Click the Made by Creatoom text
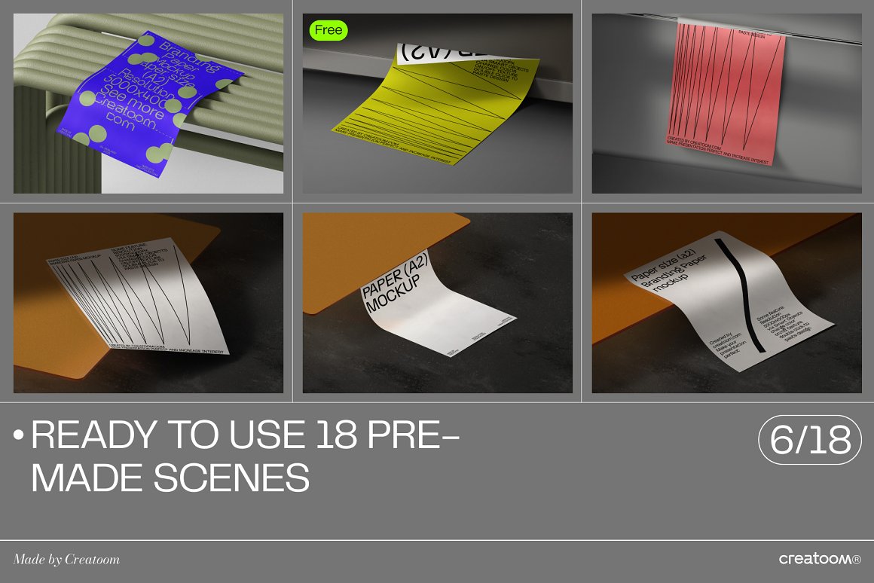The width and height of the screenshot is (874, 583). (x=66, y=559)
